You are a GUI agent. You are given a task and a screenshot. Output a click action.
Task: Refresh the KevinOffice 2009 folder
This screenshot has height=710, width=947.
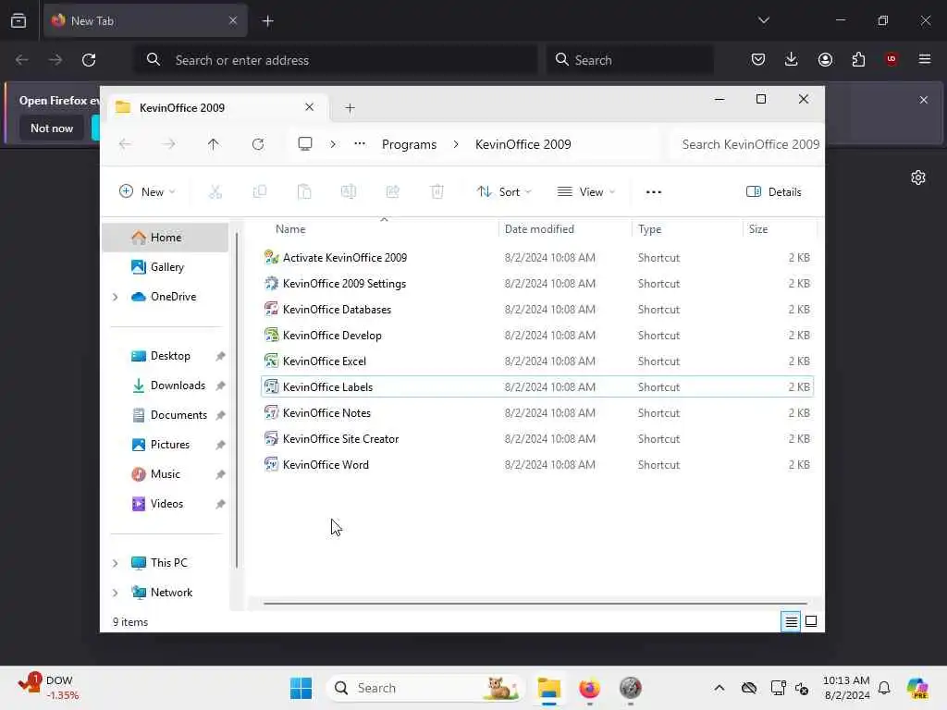coord(258,144)
